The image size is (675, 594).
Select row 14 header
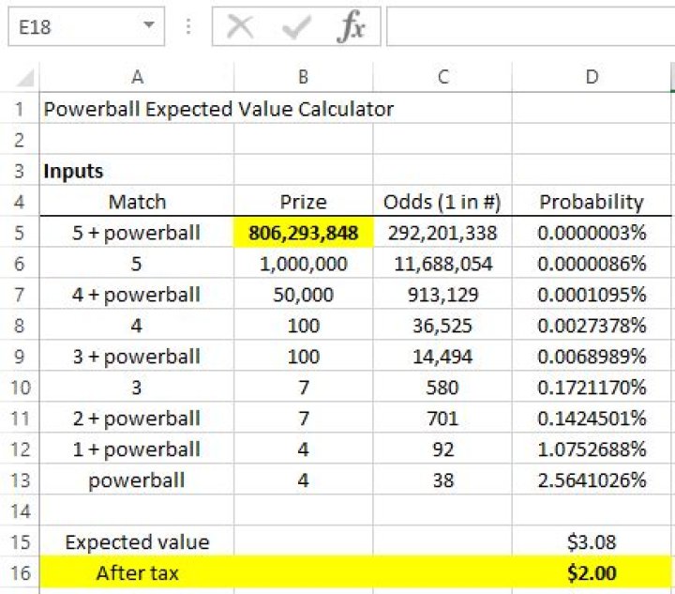[x=20, y=511]
